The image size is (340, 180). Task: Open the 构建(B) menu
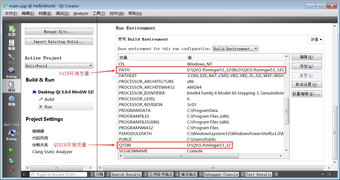coord(45,13)
